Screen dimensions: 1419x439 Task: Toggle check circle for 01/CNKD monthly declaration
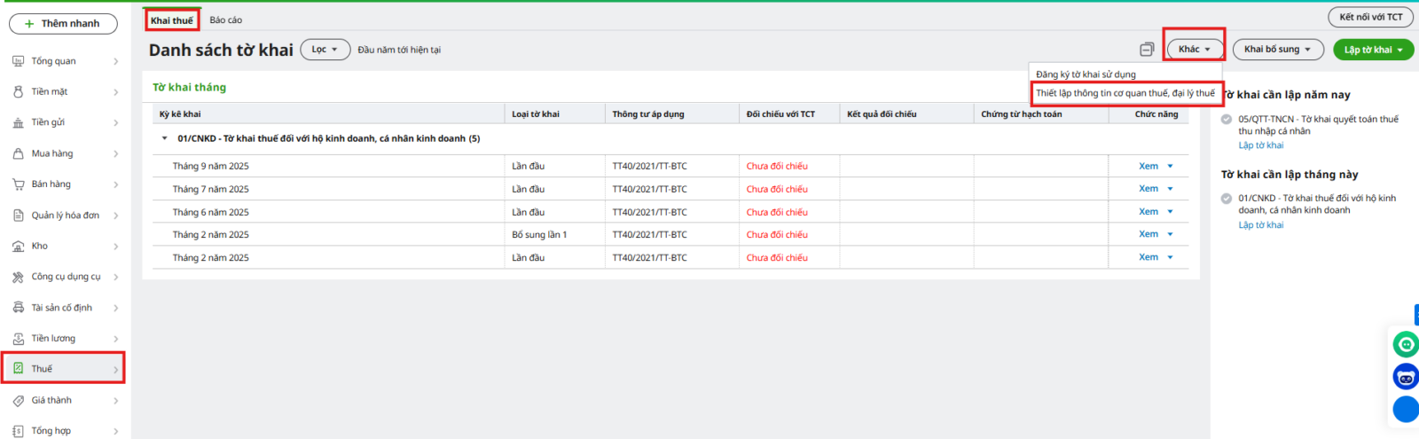click(1227, 199)
